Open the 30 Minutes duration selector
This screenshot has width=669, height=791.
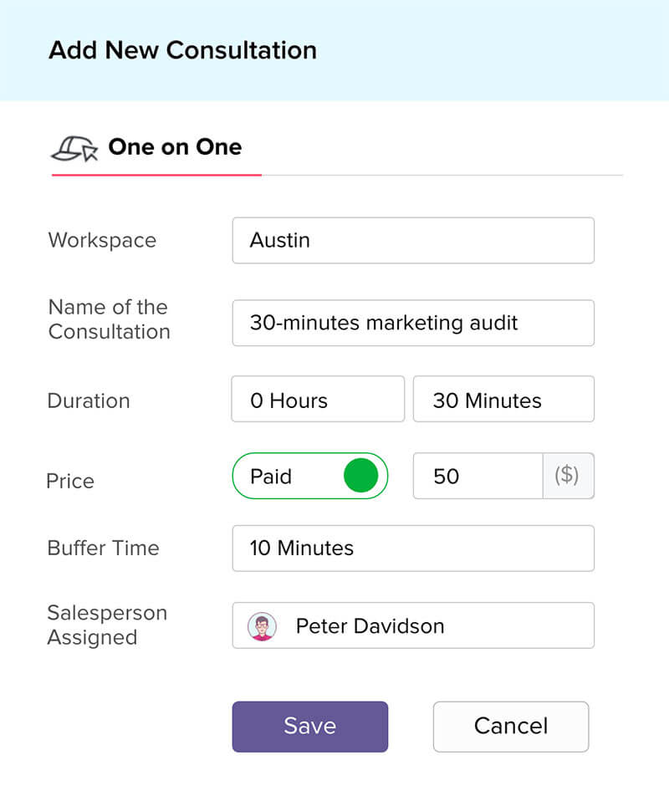tap(503, 400)
